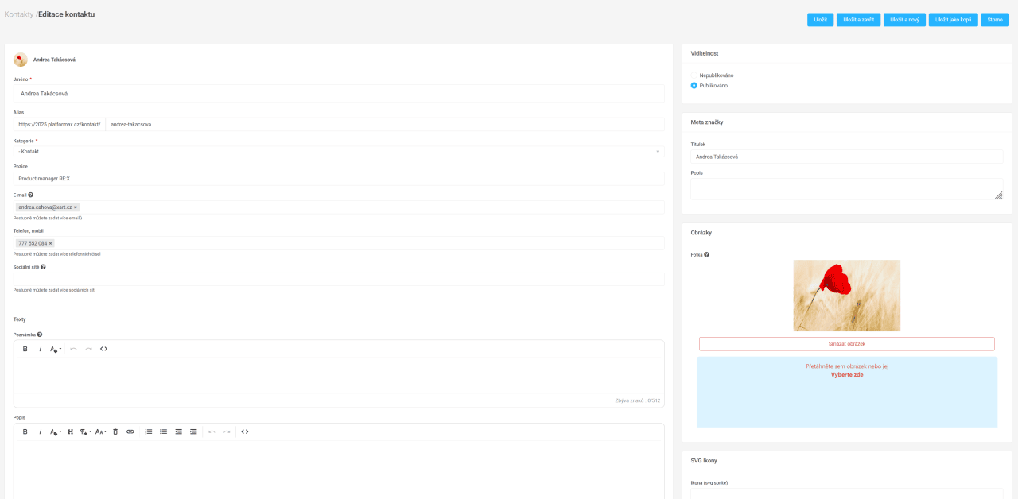
Task: Click the help icon next to E-mail
Action: pyautogui.click(x=30, y=195)
